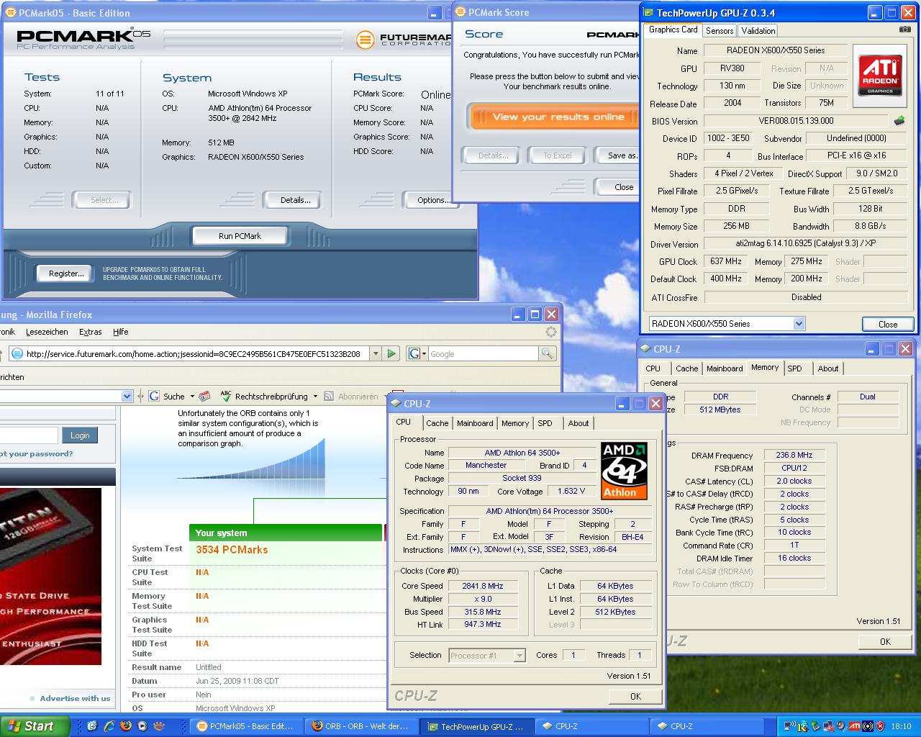Image resolution: width=921 pixels, height=737 pixels.
Task: Click the Internet Explorer quick launch icon
Action: [x=109, y=726]
